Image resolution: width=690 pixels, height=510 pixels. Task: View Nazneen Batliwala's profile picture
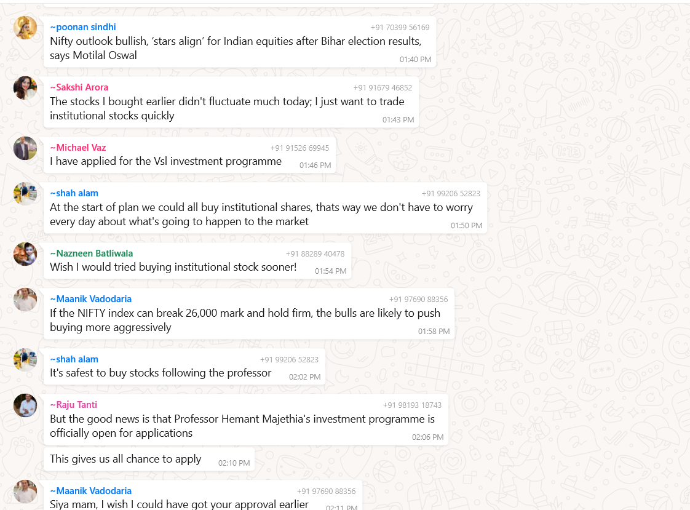[x=25, y=254]
